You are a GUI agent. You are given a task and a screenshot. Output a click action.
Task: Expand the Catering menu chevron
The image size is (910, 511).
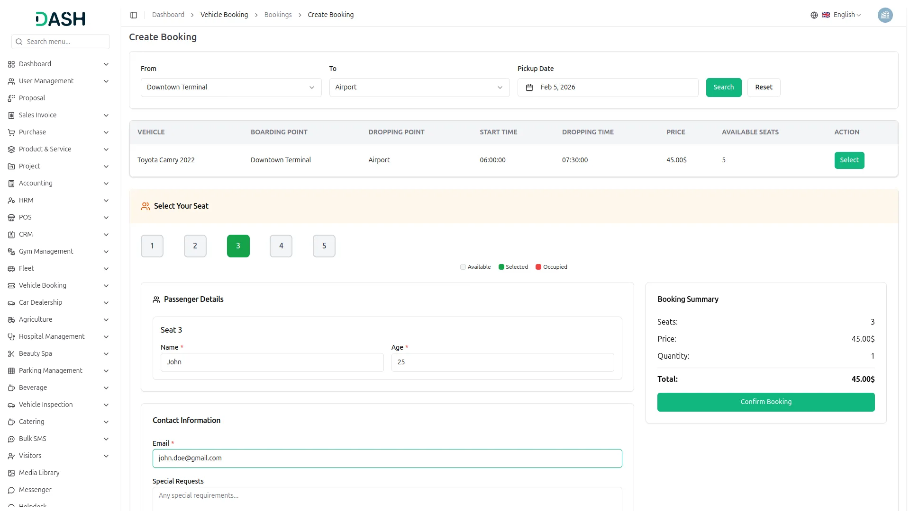[106, 422]
